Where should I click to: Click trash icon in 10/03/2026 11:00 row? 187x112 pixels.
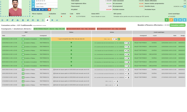pyautogui.click(x=128, y=58)
